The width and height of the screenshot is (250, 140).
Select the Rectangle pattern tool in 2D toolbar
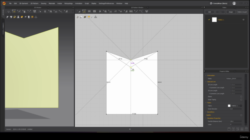click(x=89, y=11)
